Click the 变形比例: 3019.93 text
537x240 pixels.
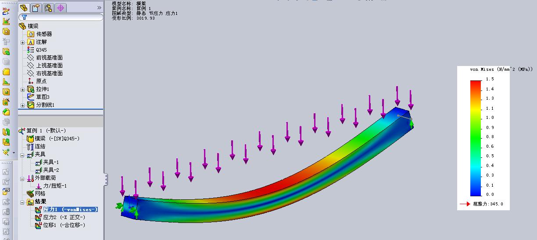click(133, 18)
